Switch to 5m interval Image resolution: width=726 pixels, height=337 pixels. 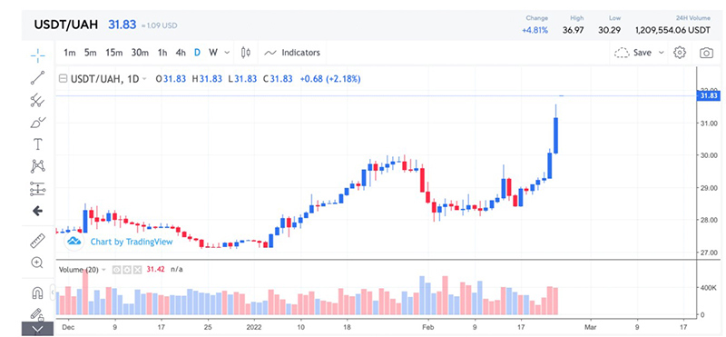(x=90, y=53)
